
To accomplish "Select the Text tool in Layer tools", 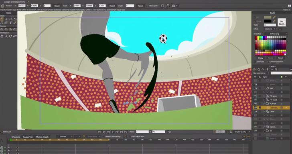I will (x=10, y=23).
